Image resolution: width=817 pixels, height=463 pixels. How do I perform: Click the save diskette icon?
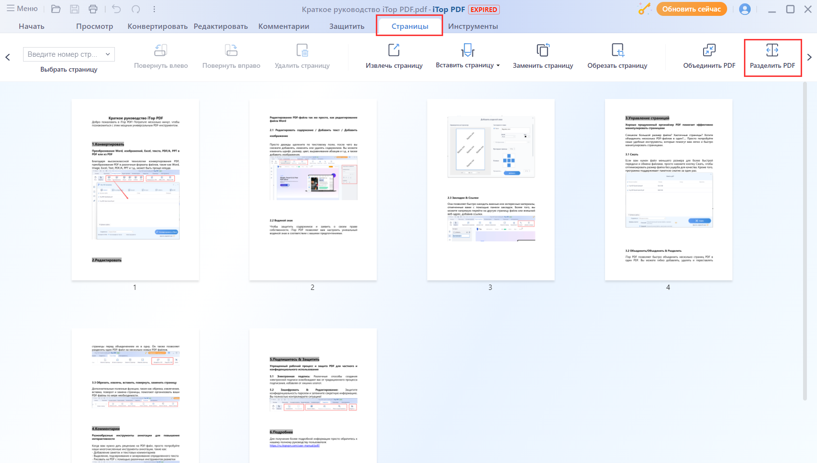point(74,9)
